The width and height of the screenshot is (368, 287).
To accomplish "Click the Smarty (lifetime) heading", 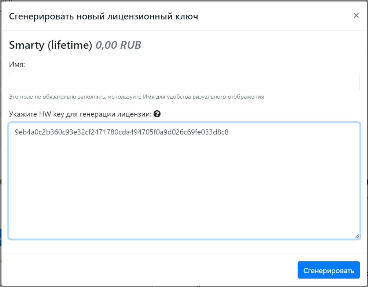I will (x=51, y=45).
